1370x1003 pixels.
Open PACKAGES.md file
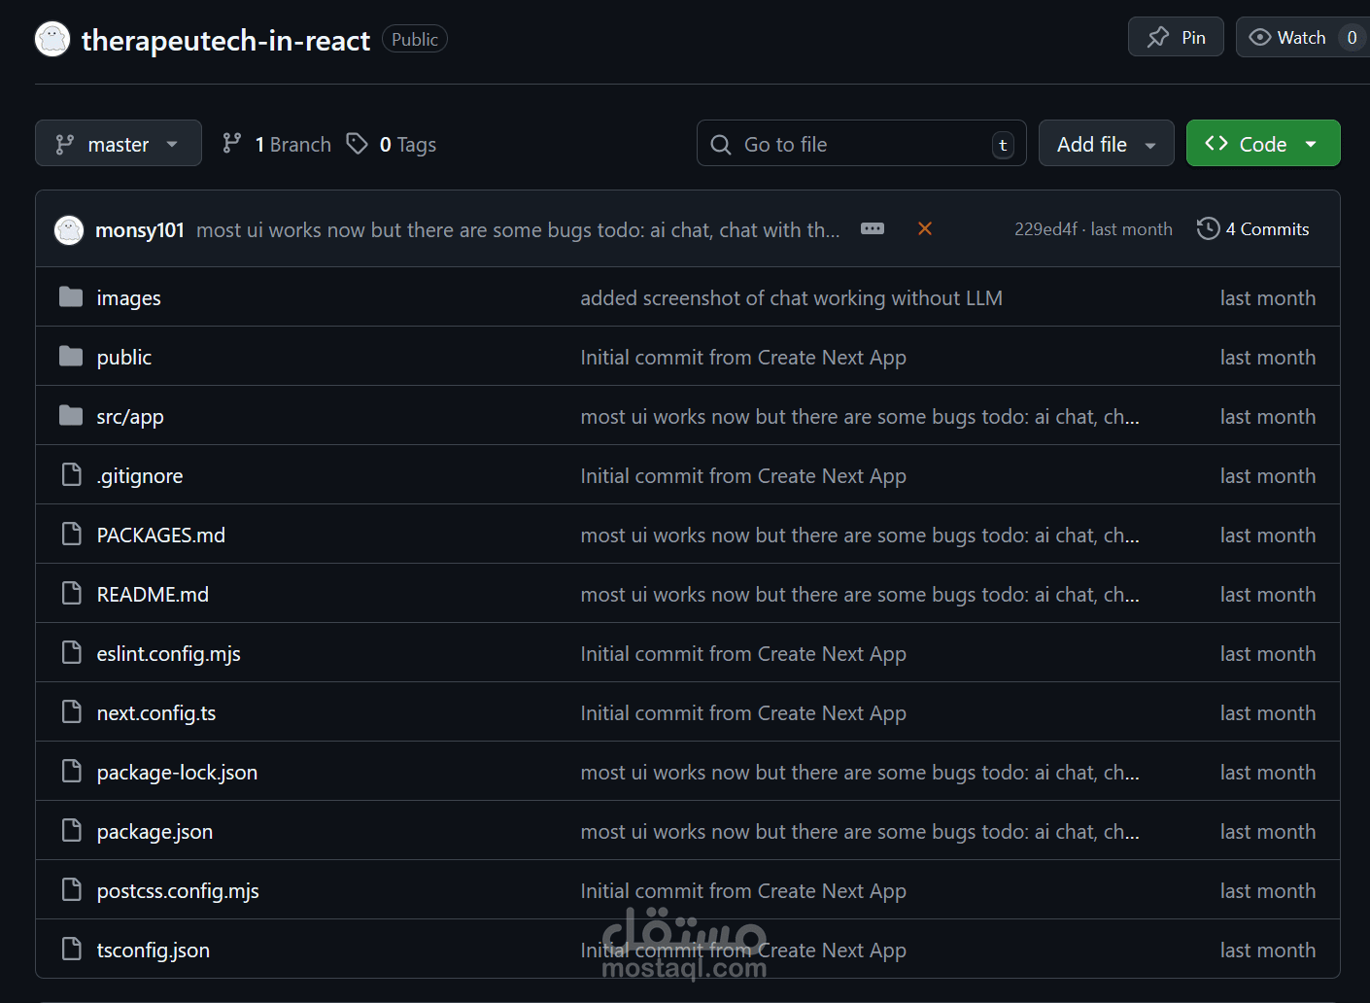pyautogui.click(x=161, y=536)
